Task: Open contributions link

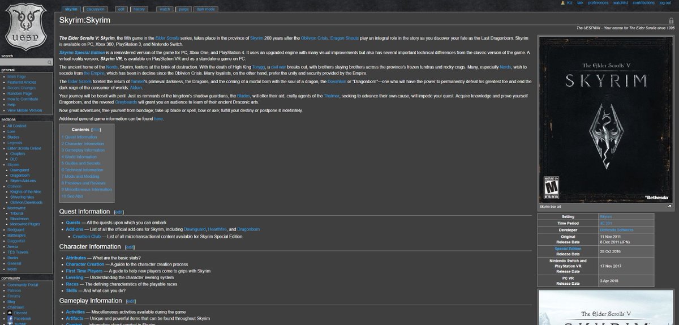Action: coord(643,3)
